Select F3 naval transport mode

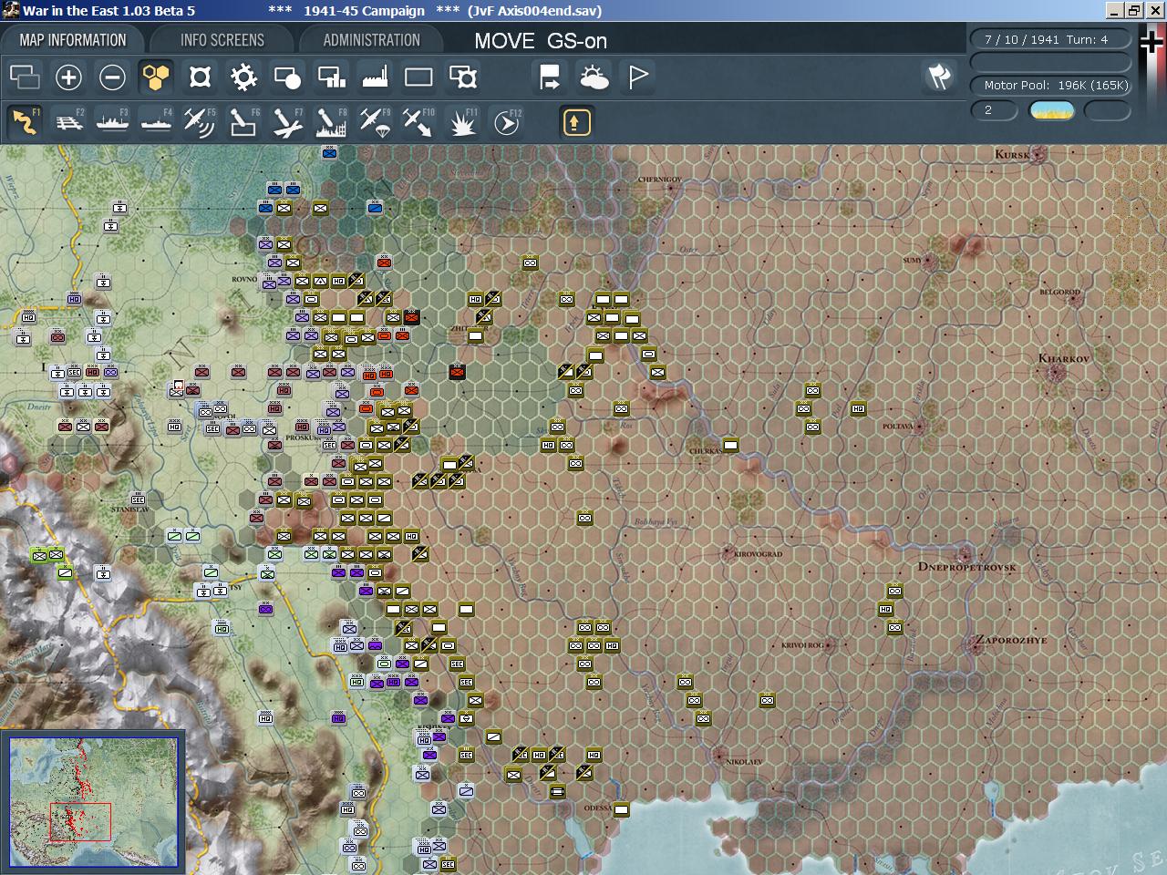tap(112, 121)
